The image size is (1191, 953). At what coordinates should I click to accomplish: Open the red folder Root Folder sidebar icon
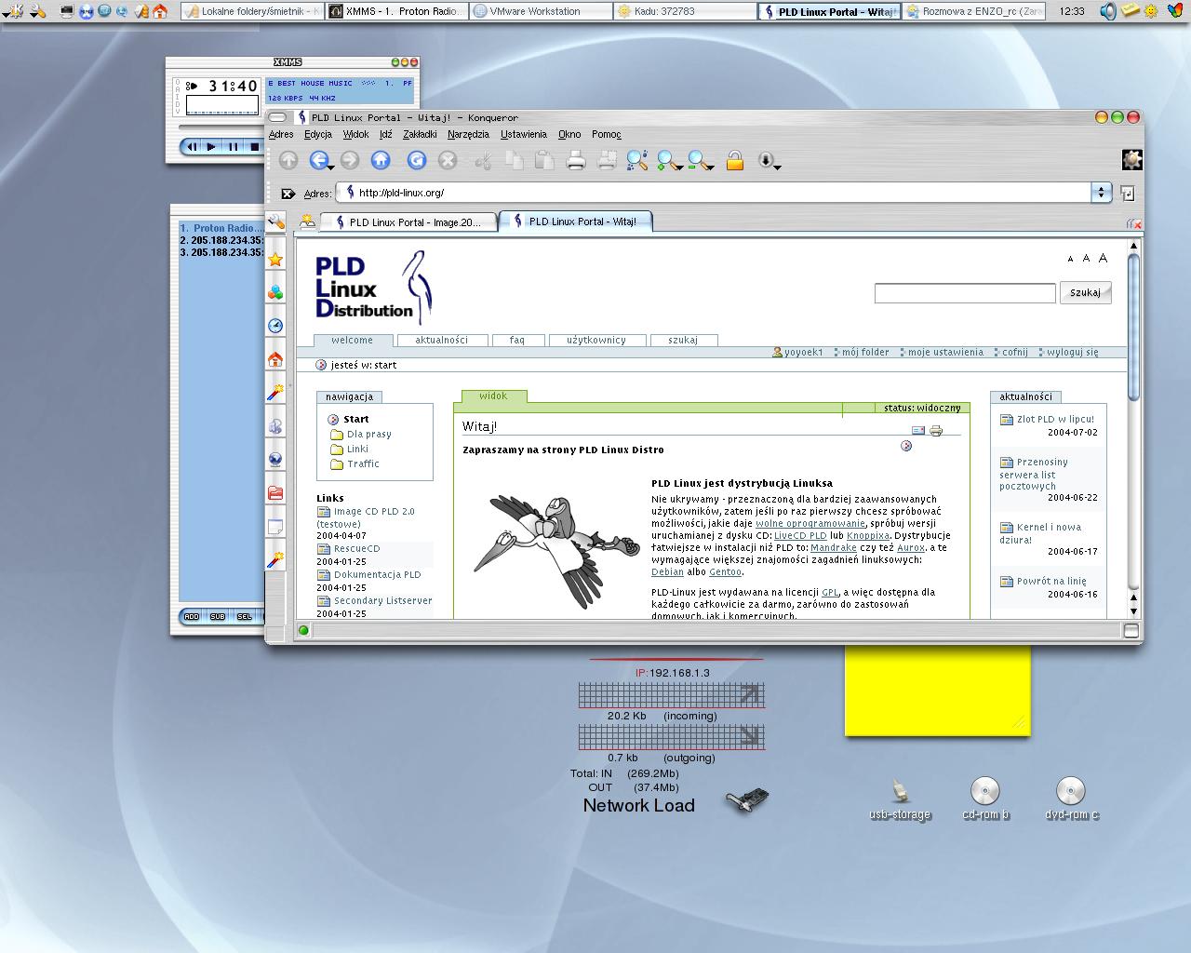[x=275, y=492]
